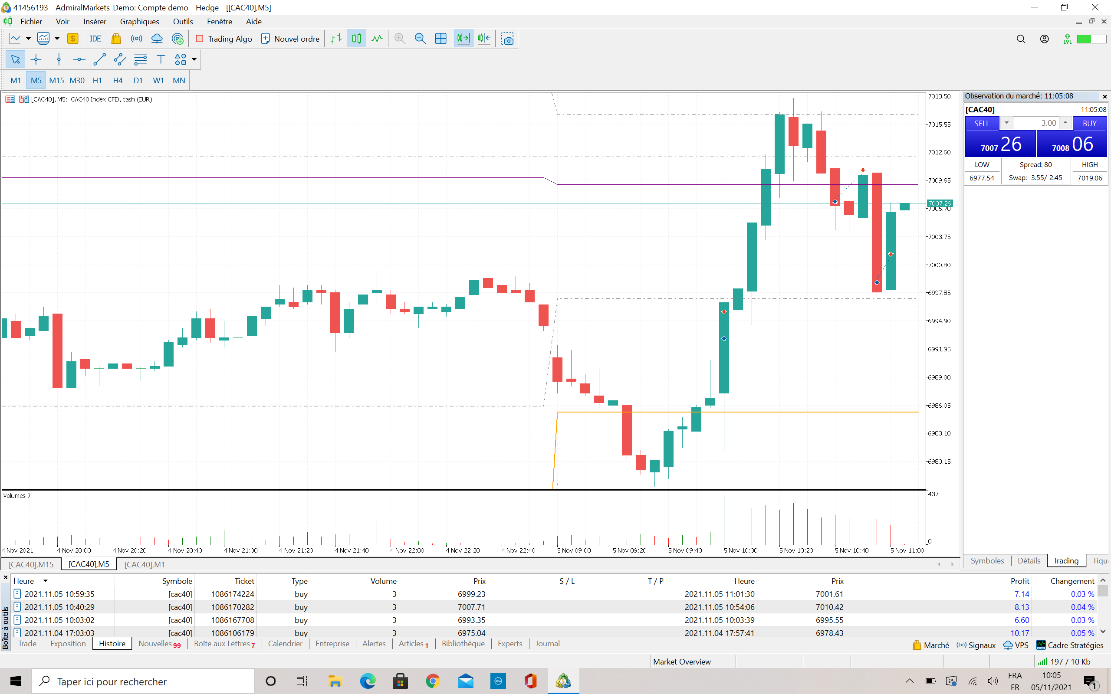Select the text label tool

coord(160,59)
